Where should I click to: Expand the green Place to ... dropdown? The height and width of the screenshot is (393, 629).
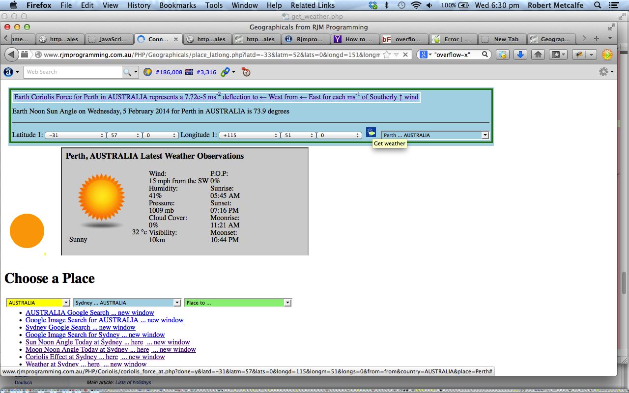click(x=237, y=303)
